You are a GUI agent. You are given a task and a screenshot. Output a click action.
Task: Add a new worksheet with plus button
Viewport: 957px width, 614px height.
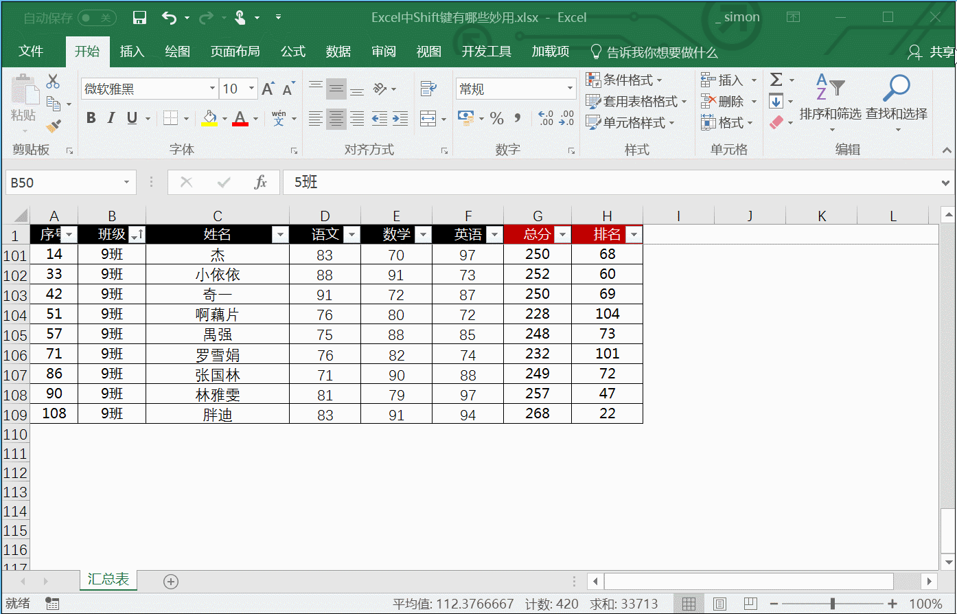pos(170,581)
